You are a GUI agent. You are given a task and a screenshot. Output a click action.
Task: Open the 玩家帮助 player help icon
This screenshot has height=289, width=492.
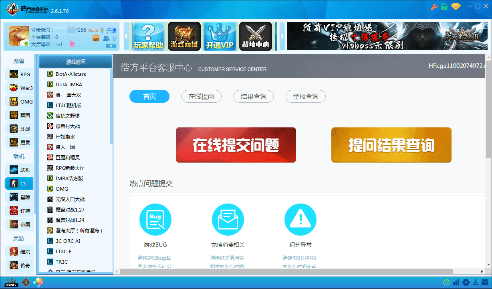149,36
